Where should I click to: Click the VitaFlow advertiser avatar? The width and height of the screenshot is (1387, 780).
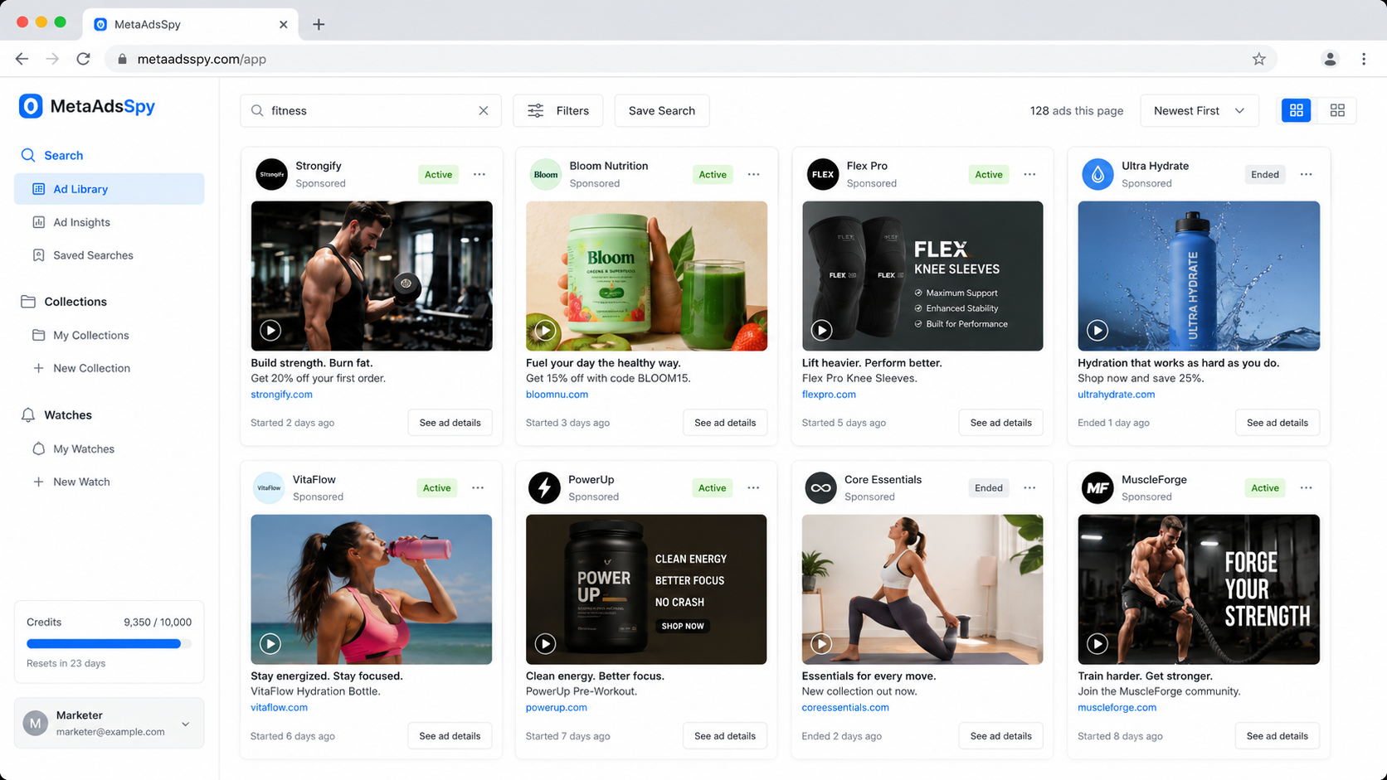pos(269,487)
